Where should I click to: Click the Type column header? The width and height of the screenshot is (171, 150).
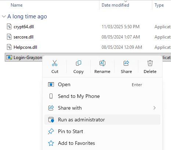[x=159, y=5]
